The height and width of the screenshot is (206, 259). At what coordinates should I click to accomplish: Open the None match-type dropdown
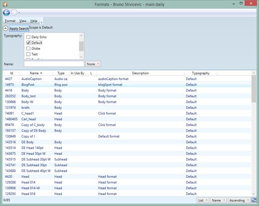[x=93, y=64]
